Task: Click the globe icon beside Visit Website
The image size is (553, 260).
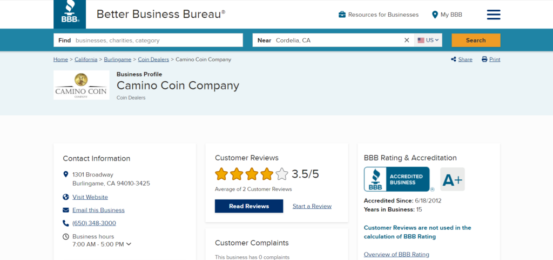Action: [65, 197]
